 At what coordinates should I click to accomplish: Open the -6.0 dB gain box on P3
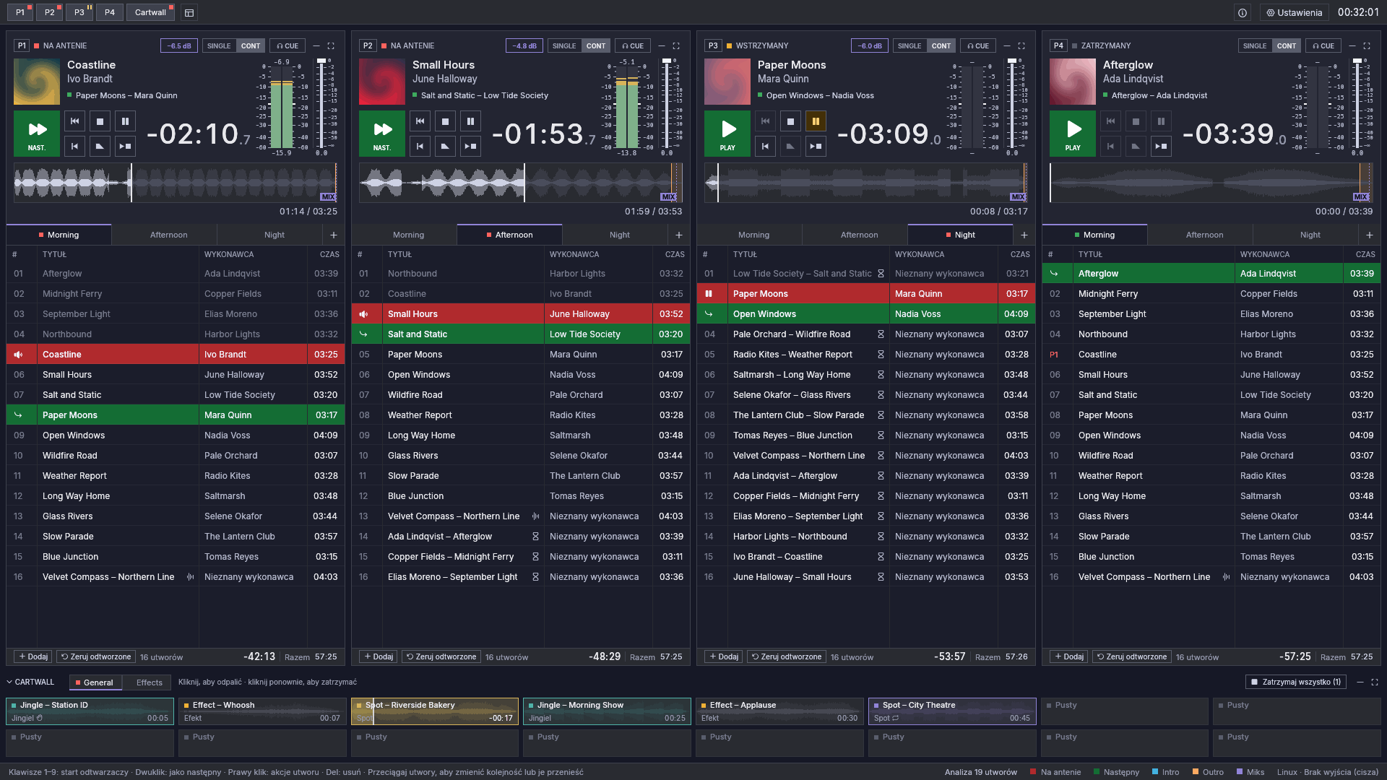coord(870,45)
